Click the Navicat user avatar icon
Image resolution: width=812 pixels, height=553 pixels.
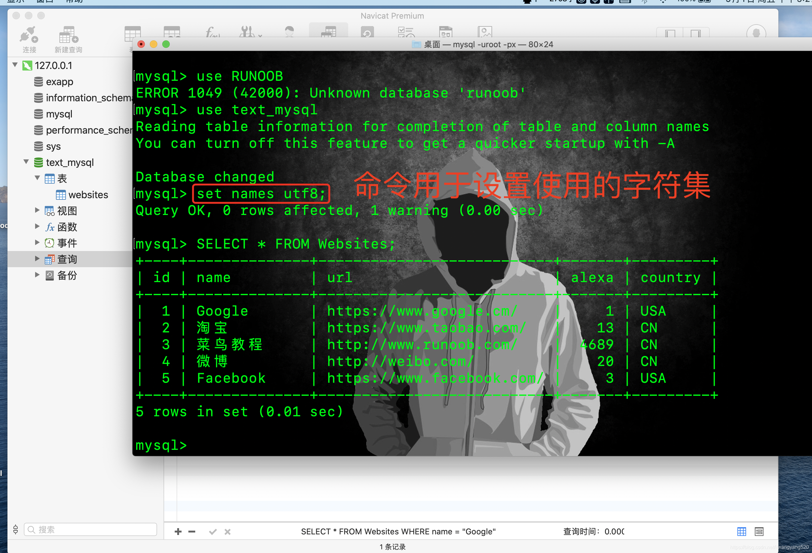[756, 31]
